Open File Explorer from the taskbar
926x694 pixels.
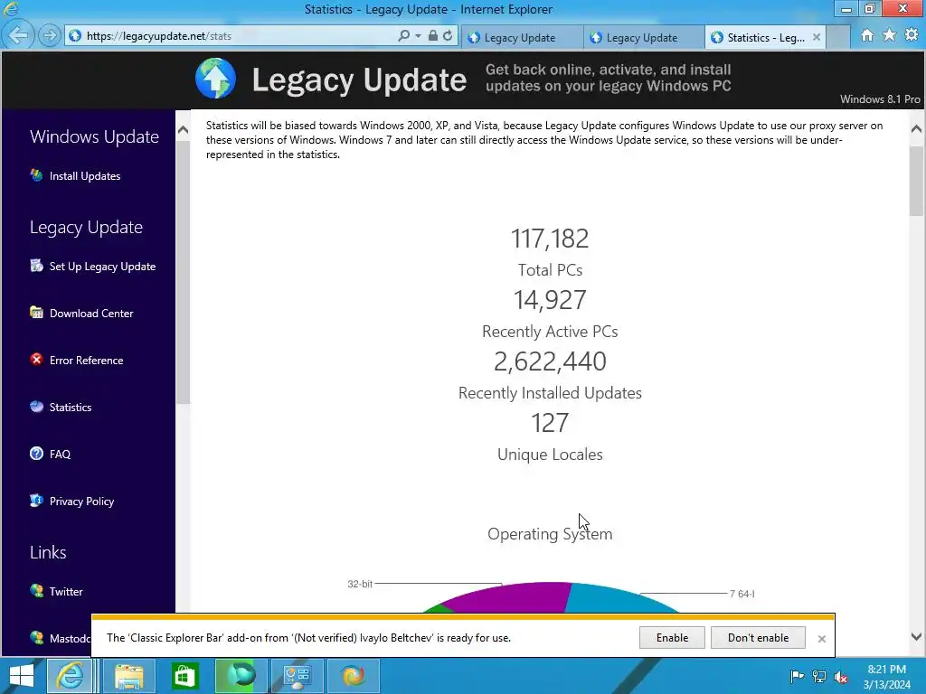(128, 676)
